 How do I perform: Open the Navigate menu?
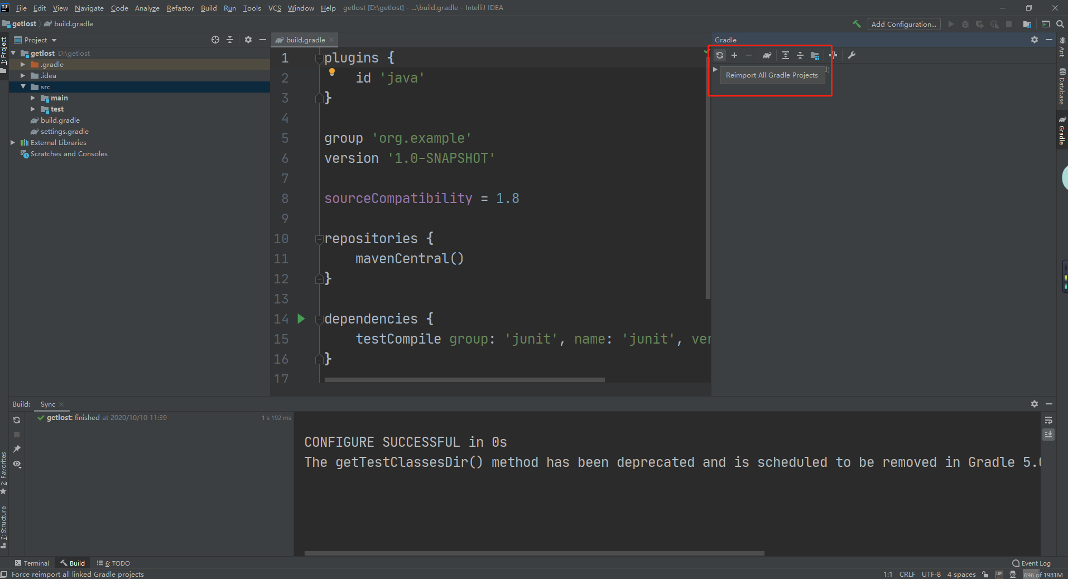tap(89, 8)
